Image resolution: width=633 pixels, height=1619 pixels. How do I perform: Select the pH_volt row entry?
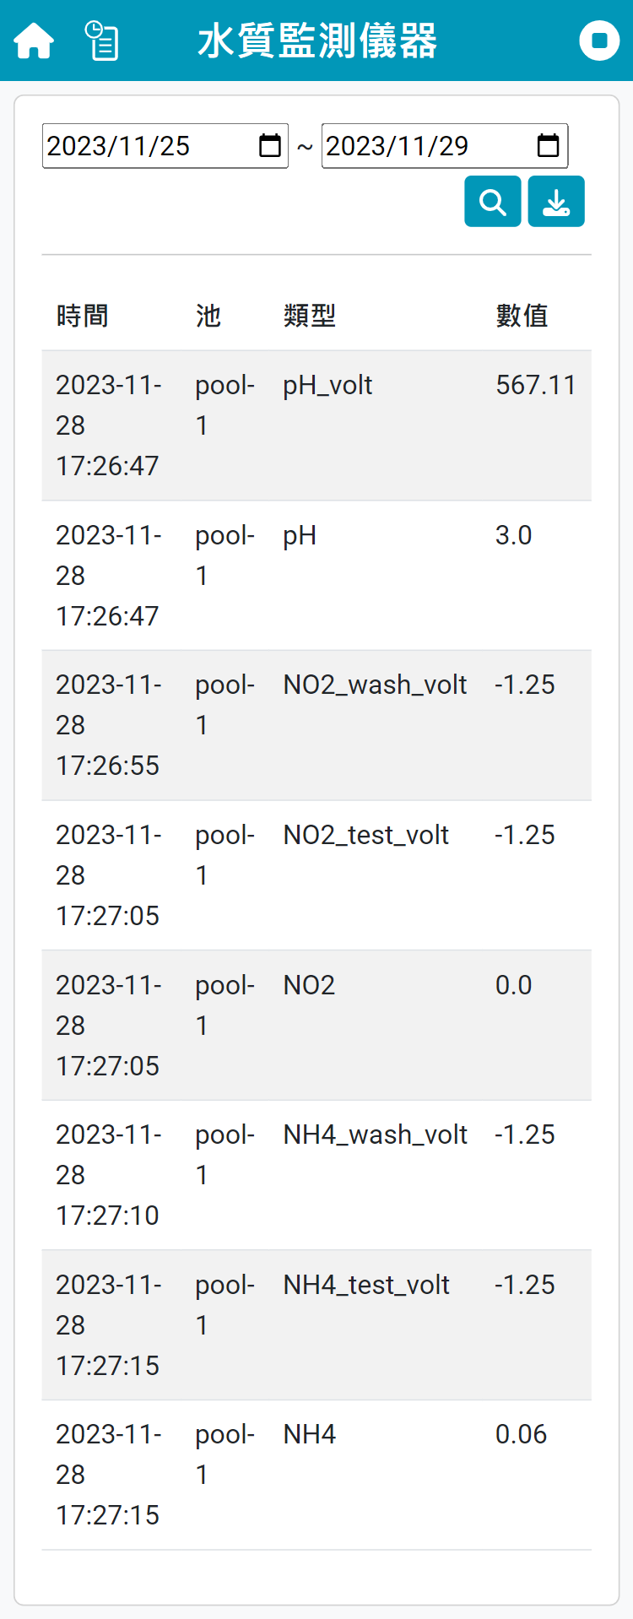327,386
